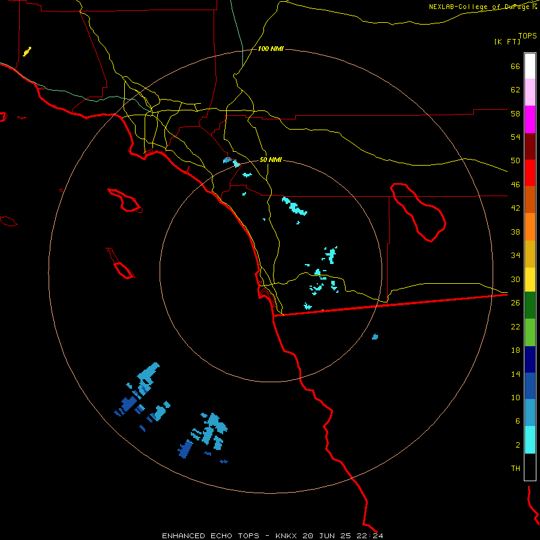Click the "22" legend value

pos(515,326)
